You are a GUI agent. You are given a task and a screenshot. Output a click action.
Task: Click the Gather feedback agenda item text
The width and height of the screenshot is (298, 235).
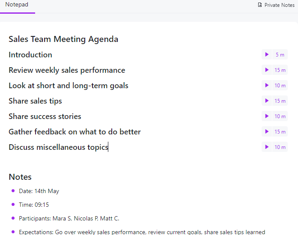74,132
